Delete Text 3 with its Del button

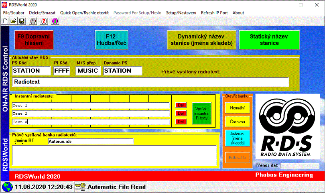click(181, 122)
